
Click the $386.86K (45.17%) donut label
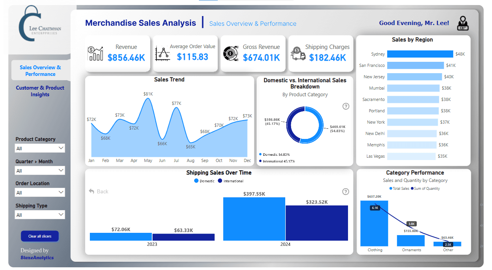pyautogui.click(x=272, y=121)
